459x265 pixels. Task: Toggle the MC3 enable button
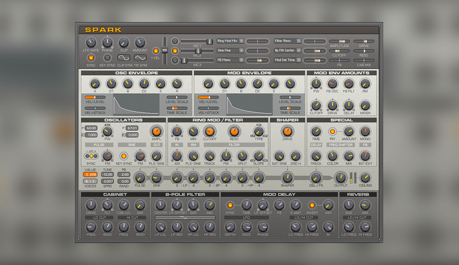coord(175,61)
